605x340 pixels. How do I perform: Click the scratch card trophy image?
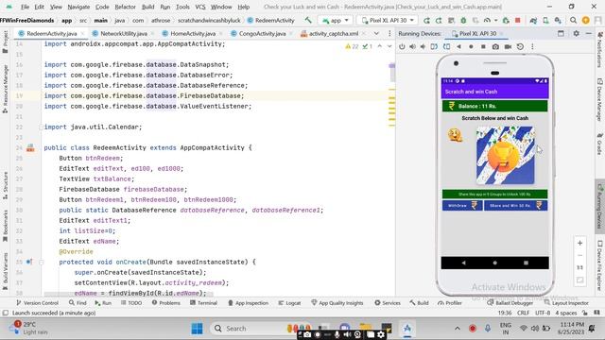(506, 155)
